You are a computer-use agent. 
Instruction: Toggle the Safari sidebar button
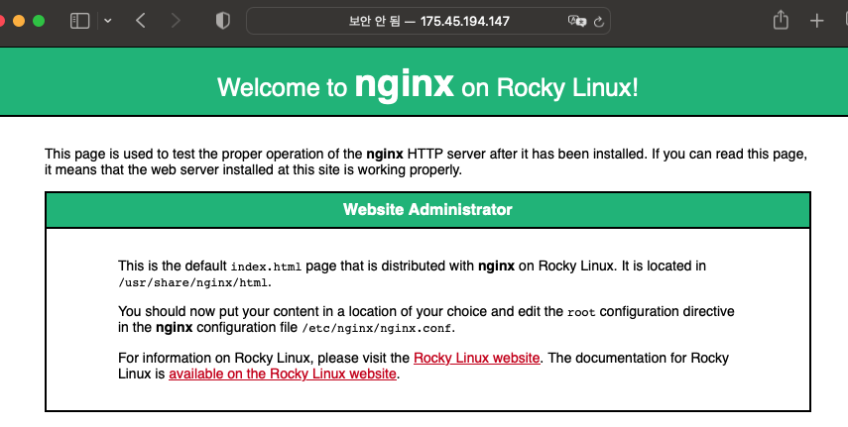pyautogui.click(x=79, y=21)
